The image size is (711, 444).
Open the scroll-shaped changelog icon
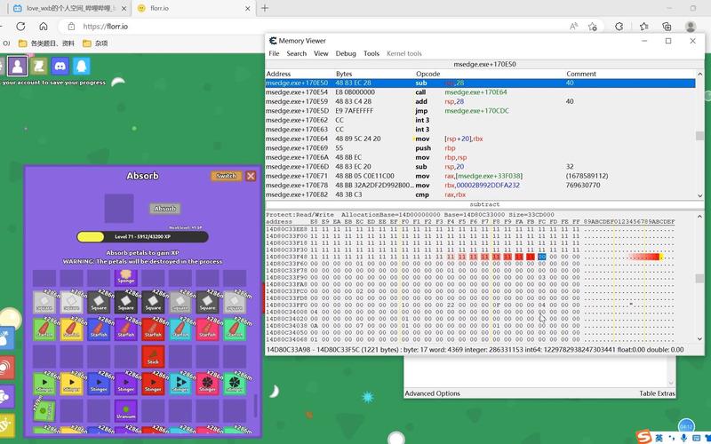(x=38, y=66)
